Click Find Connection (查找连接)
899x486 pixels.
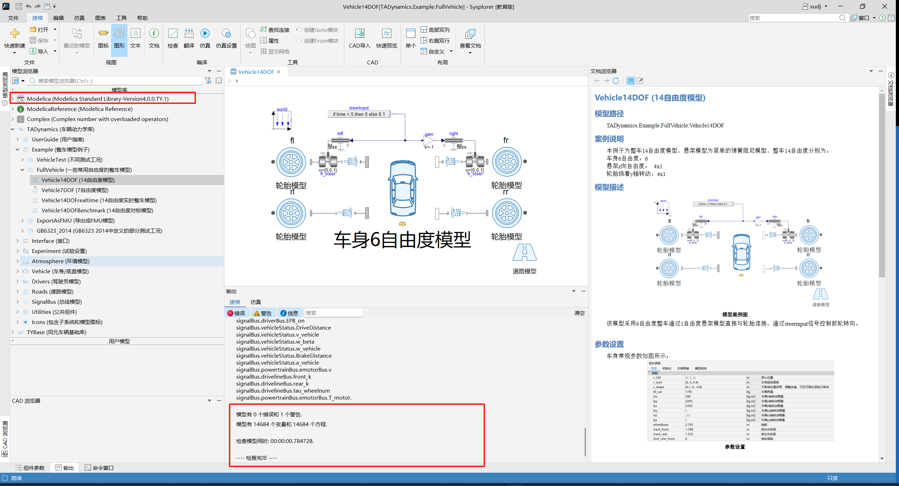(275, 30)
